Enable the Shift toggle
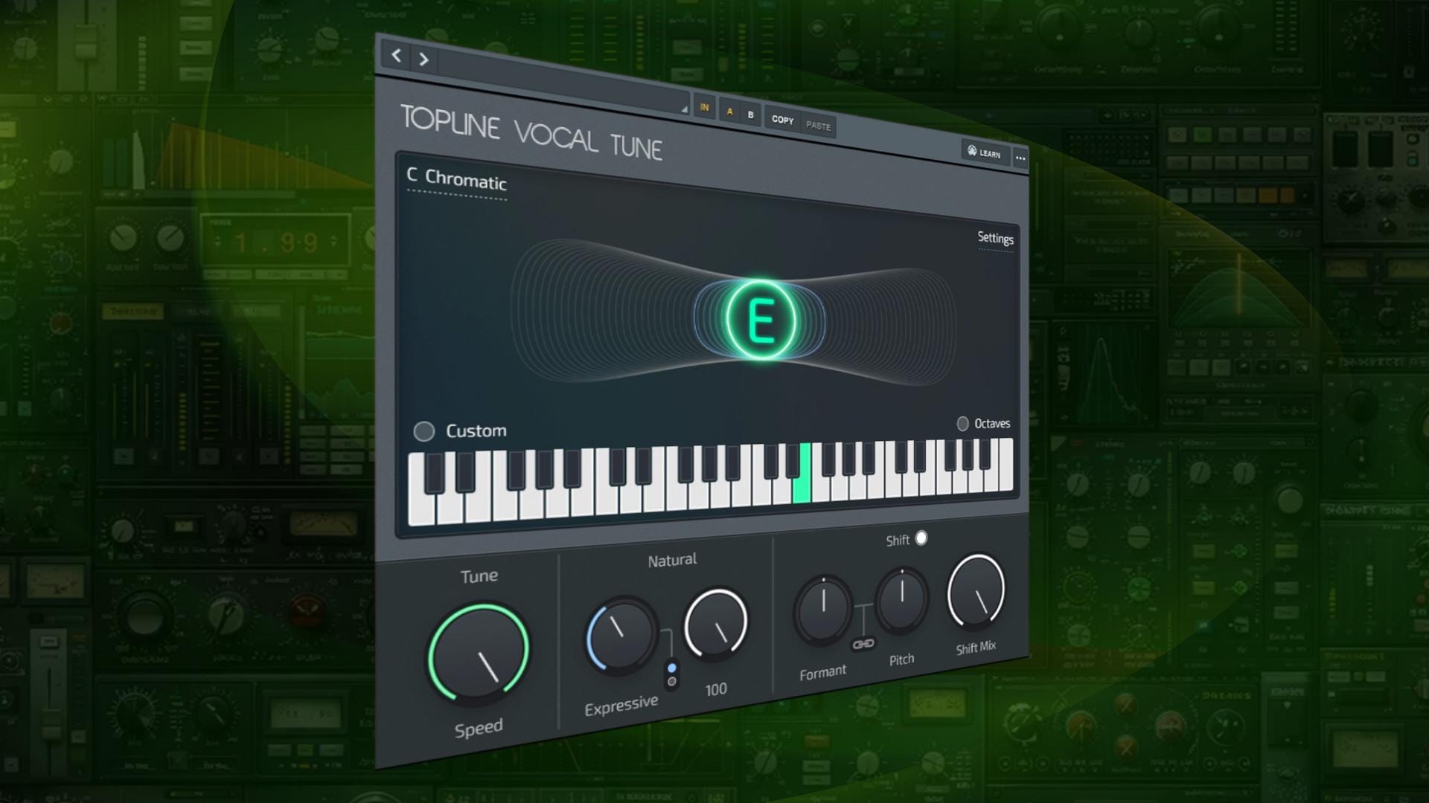1429x803 pixels. click(x=921, y=538)
